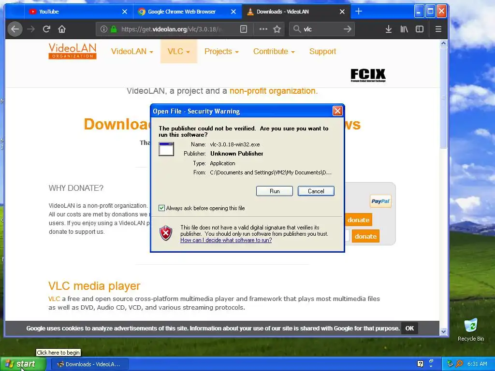Click the file name vlc-3.0.18-win32.exe
Viewport: 495px width, 371px height.
pos(235,144)
